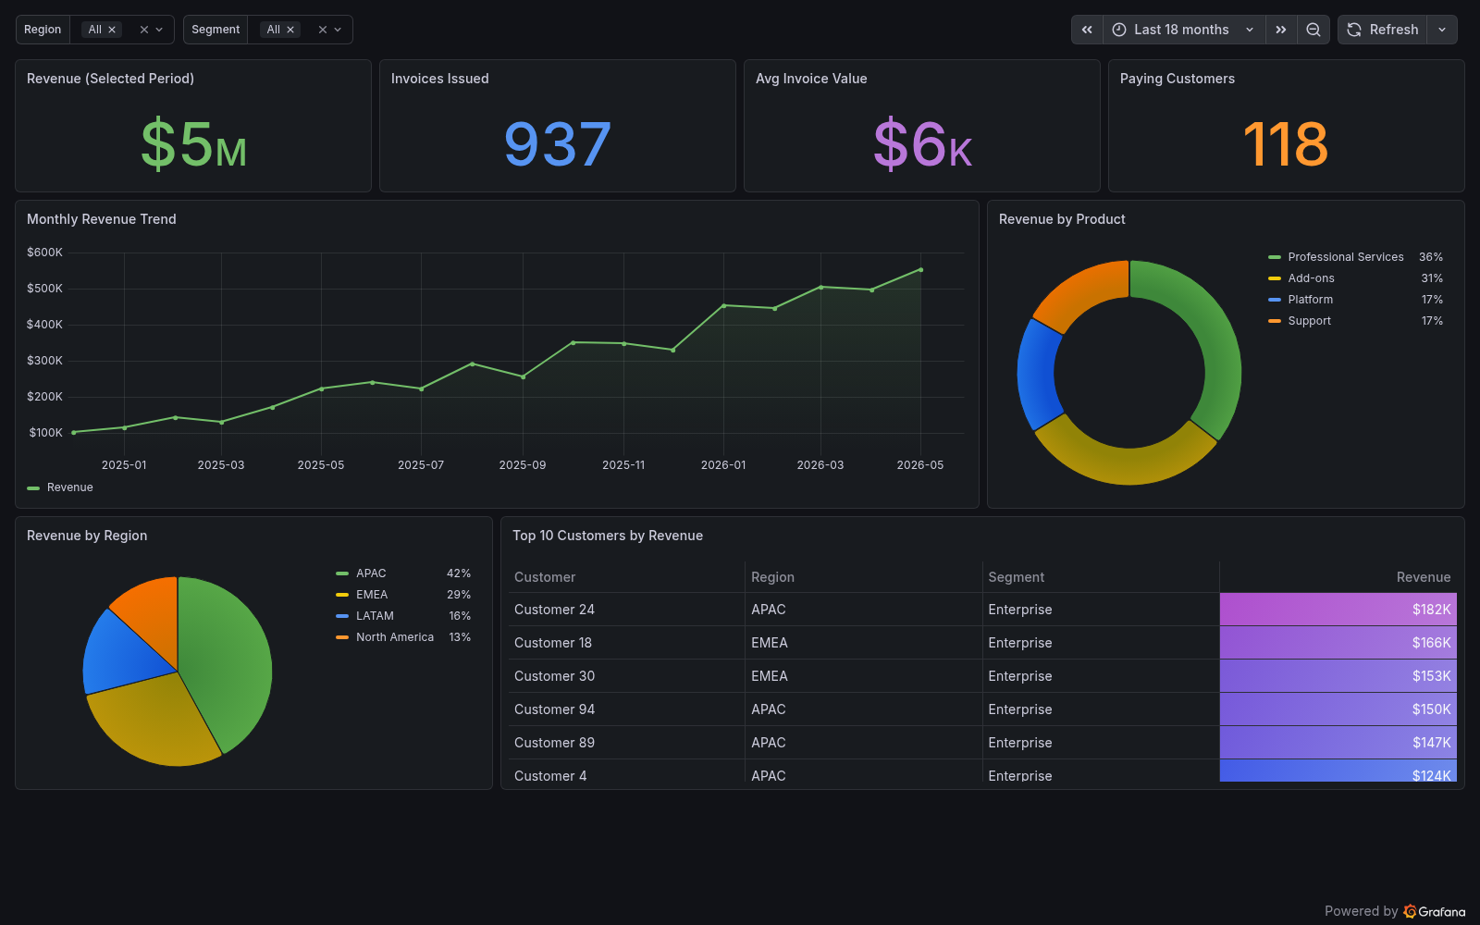Click the blue Platform donut segment
Image resolution: width=1480 pixels, height=925 pixels.
tap(1037, 375)
